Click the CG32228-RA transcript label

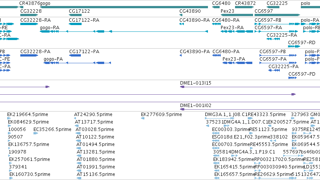coord(35,20)
